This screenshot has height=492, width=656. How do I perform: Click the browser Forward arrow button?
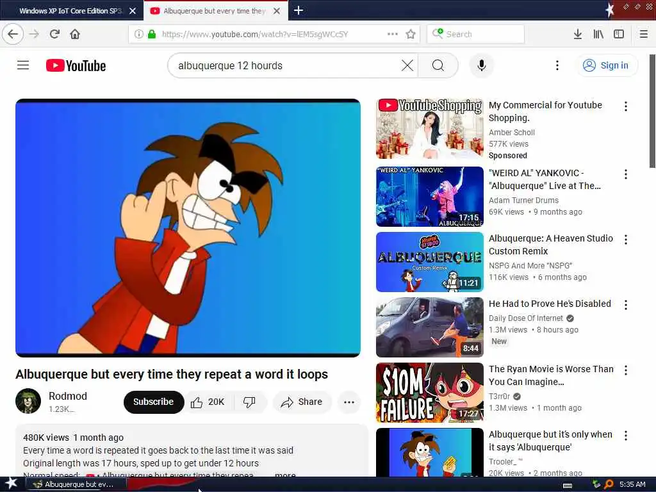[34, 34]
